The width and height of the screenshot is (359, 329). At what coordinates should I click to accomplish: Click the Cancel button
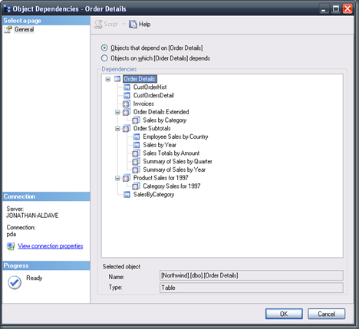[327, 314]
